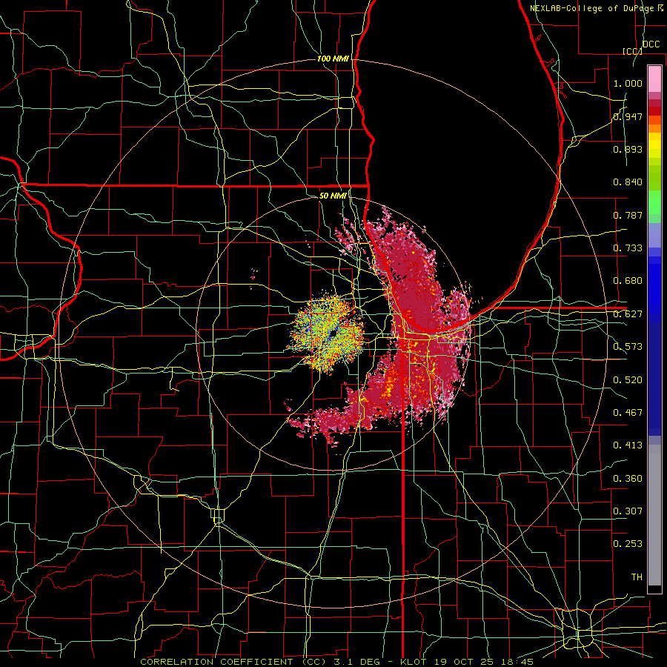Click the gray lower segment of the color bar
667x667 pixels.
pyautogui.click(x=654, y=515)
